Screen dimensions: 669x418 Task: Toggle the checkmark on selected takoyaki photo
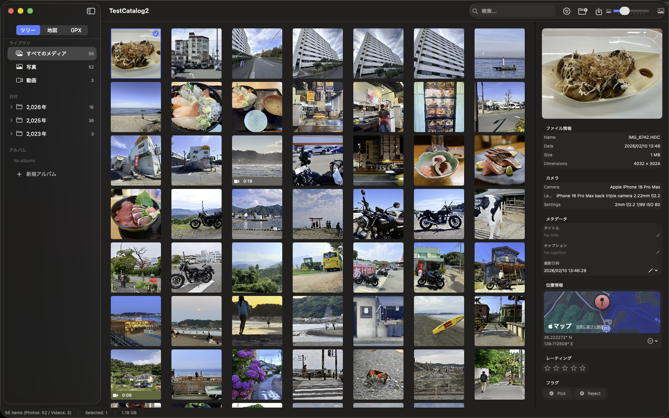click(156, 34)
